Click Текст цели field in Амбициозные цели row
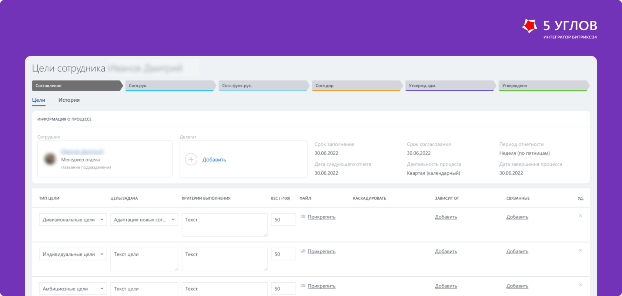Screen dimensions: 622x296 point(144,289)
